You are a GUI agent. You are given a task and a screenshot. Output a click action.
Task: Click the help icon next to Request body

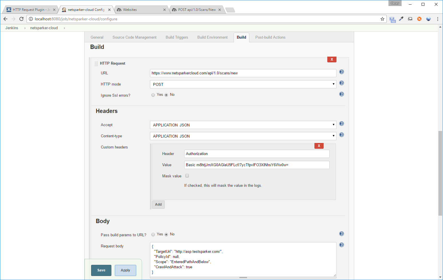[x=341, y=245]
